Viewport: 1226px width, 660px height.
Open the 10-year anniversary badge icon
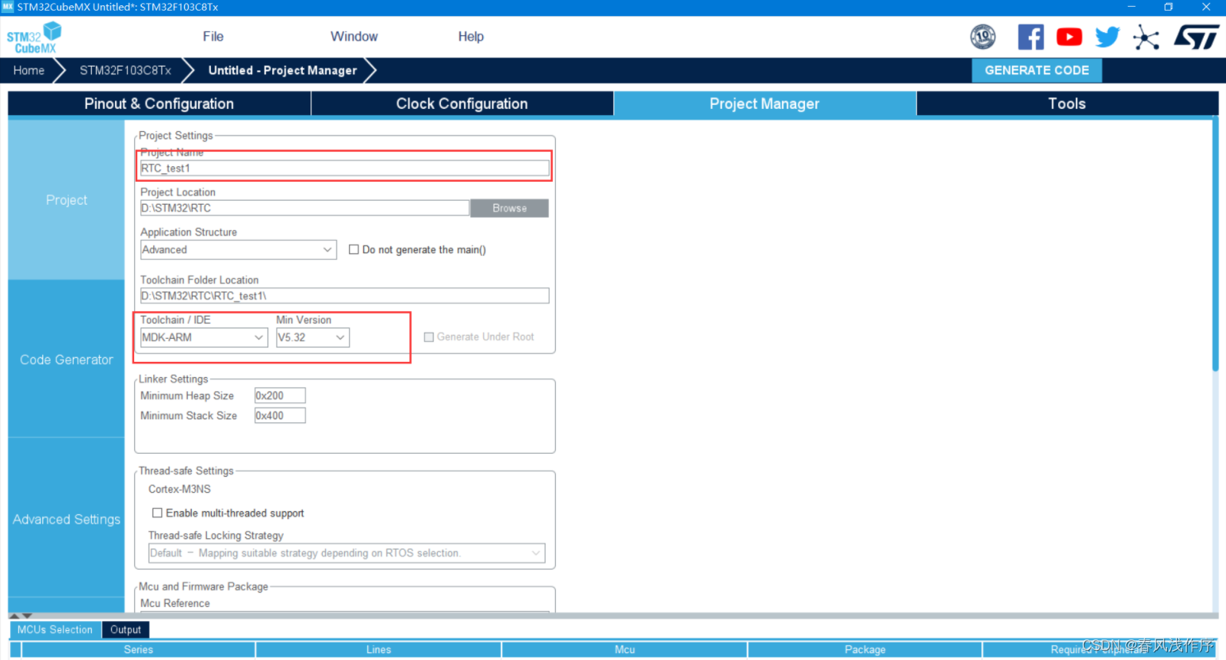[x=983, y=37]
